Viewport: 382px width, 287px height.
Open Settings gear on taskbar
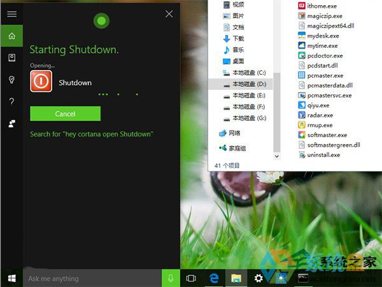[258, 278]
